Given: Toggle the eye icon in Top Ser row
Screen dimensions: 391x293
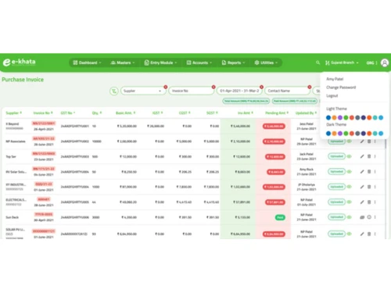Looking at the screenshot, I should (350, 156).
